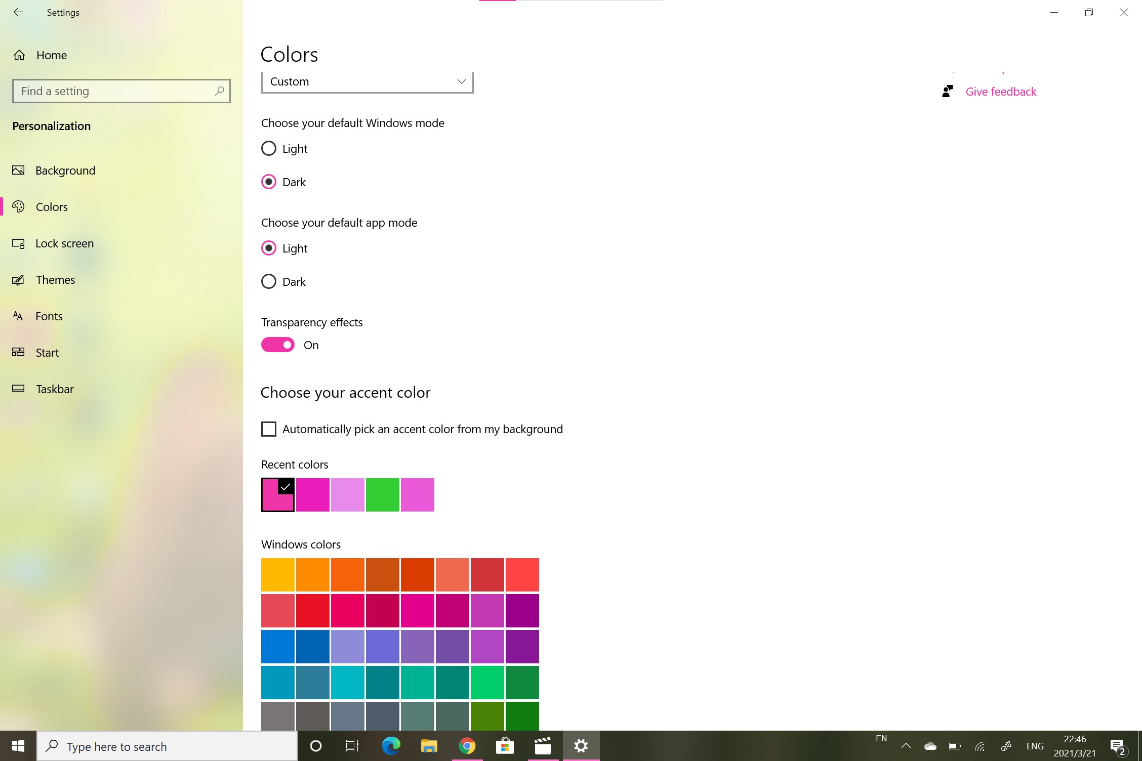Select Light for default app mode
Image resolution: width=1142 pixels, height=761 pixels.
click(x=269, y=248)
